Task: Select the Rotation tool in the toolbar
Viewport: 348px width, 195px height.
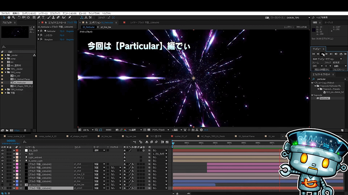Action: pyautogui.click(x=19, y=17)
